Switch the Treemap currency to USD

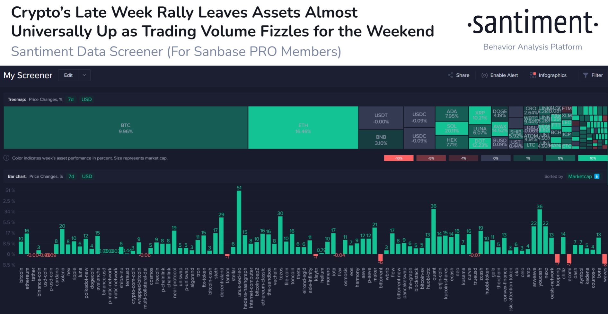point(86,99)
